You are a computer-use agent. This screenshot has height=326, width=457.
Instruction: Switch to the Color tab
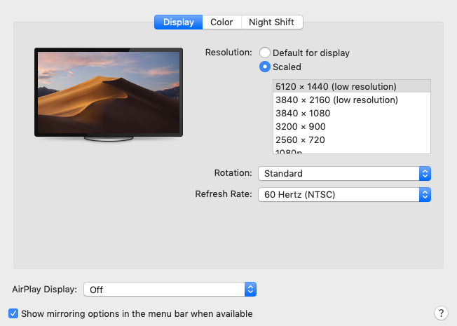click(221, 22)
